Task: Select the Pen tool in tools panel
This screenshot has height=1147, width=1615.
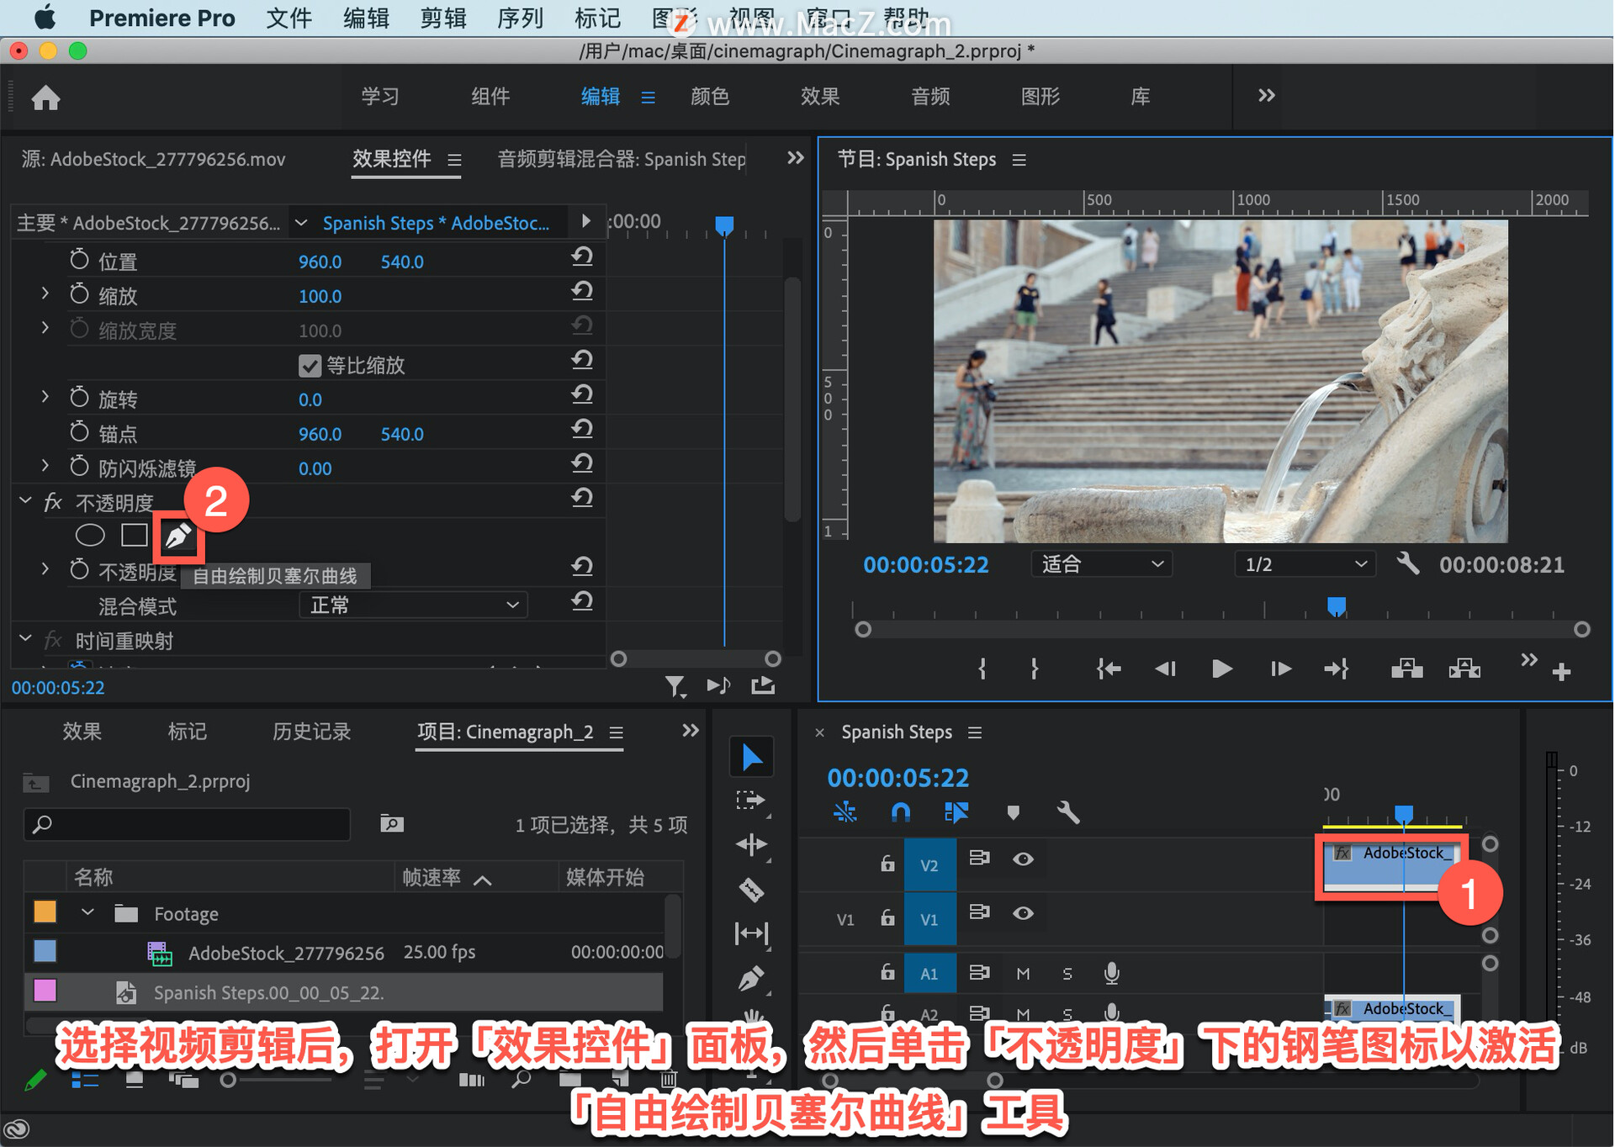Action: pyautogui.click(x=751, y=978)
